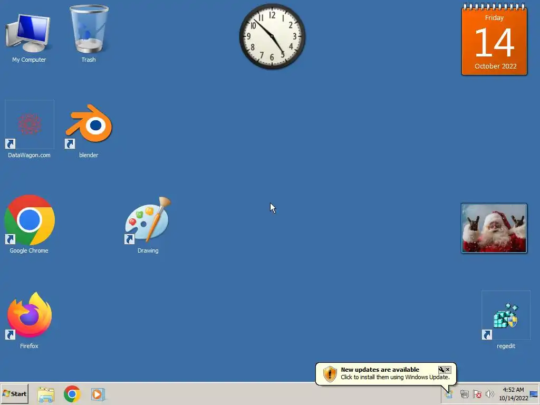Select the blender desktop shortcut
The width and height of the screenshot is (540, 405).
pyautogui.click(x=89, y=126)
